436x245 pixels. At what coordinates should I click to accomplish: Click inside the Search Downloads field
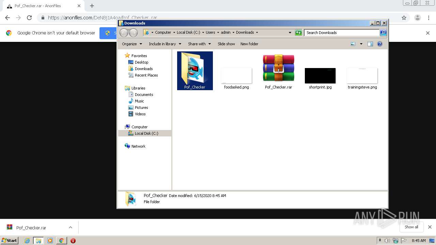click(342, 33)
